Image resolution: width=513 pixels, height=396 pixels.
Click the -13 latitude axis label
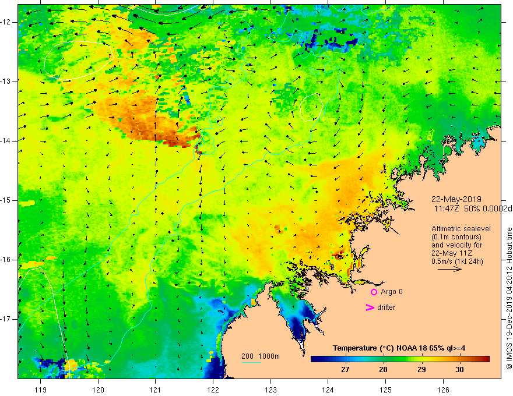(x=6, y=82)
